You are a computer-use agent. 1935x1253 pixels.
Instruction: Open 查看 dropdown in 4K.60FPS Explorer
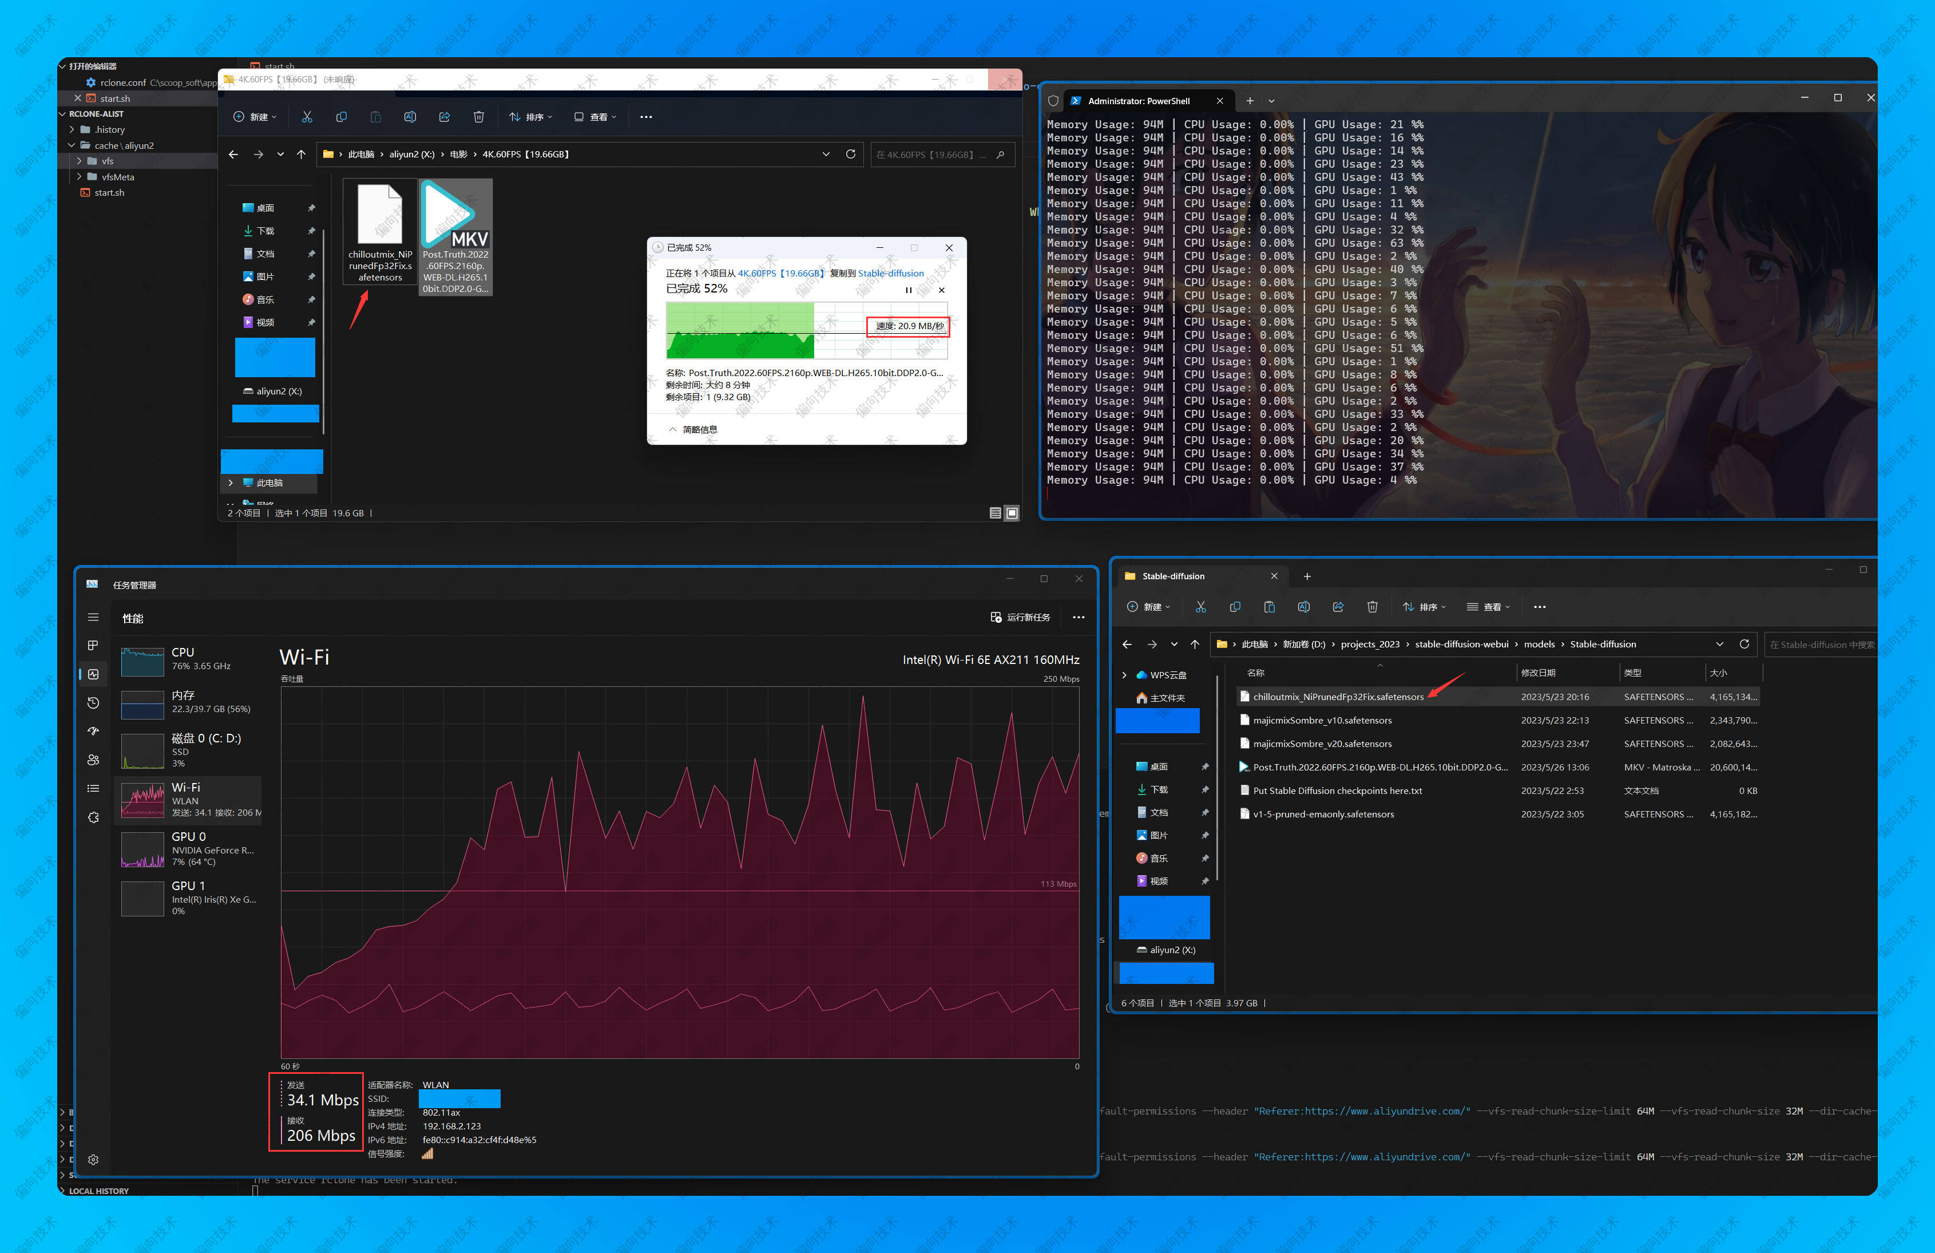[x=595, y=117]
